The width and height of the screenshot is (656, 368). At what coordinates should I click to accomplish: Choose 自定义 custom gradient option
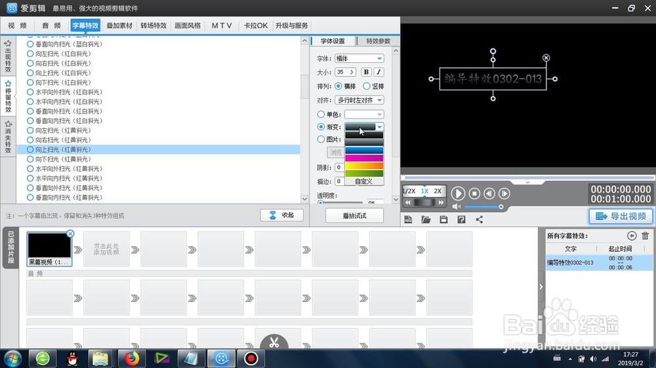(x=364, y=181)
